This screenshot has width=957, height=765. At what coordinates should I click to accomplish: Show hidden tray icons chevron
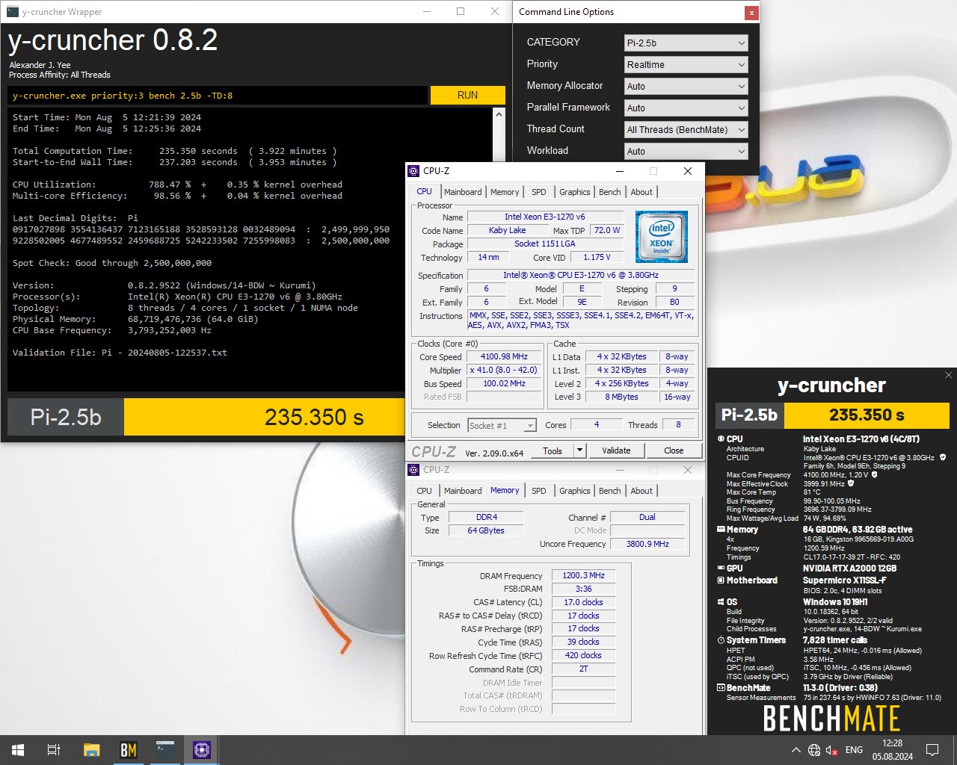pos(796,750)
